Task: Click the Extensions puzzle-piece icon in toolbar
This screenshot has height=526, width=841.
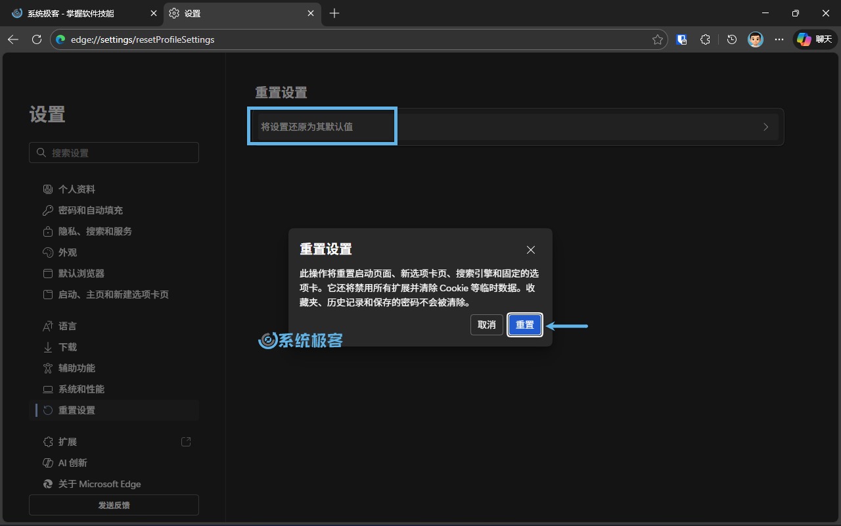Action: tap(705, 39)
